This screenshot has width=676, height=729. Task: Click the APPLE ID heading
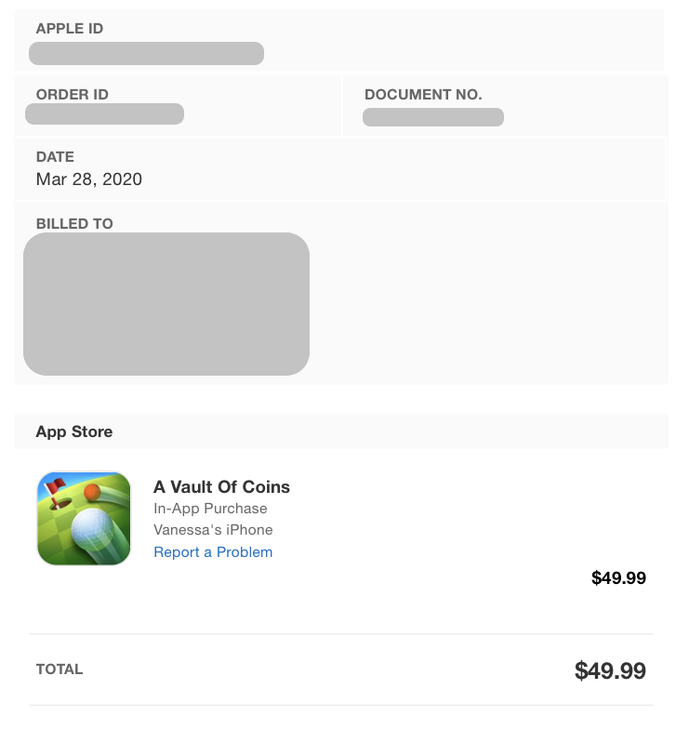pyautogui.click(x=70, y=28)
